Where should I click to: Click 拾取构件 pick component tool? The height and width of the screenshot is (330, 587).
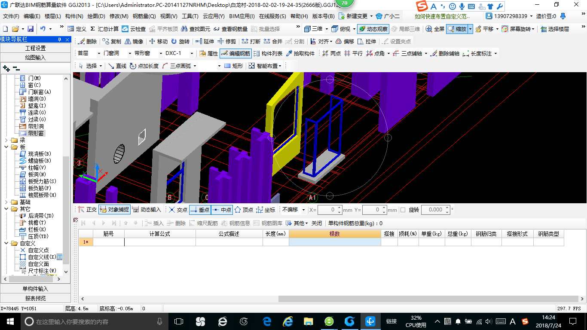300,54
